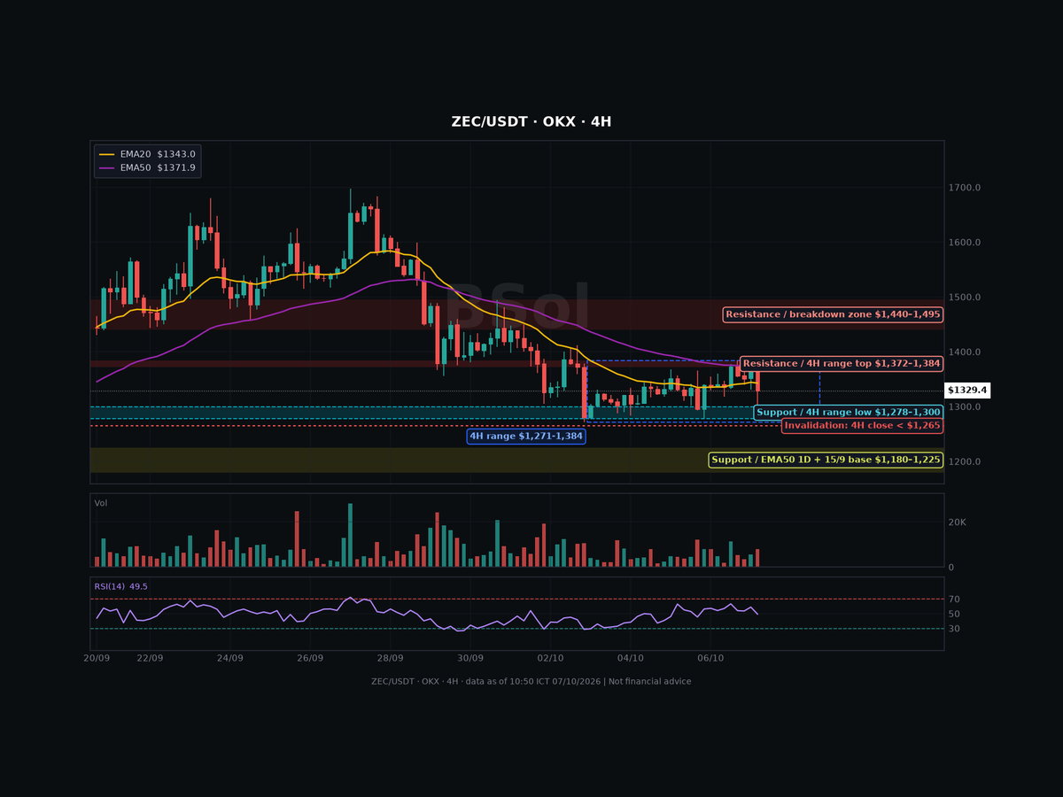Click the 1700.0 price axis tick
The image size is (1063, 797).
coord(966,188)
